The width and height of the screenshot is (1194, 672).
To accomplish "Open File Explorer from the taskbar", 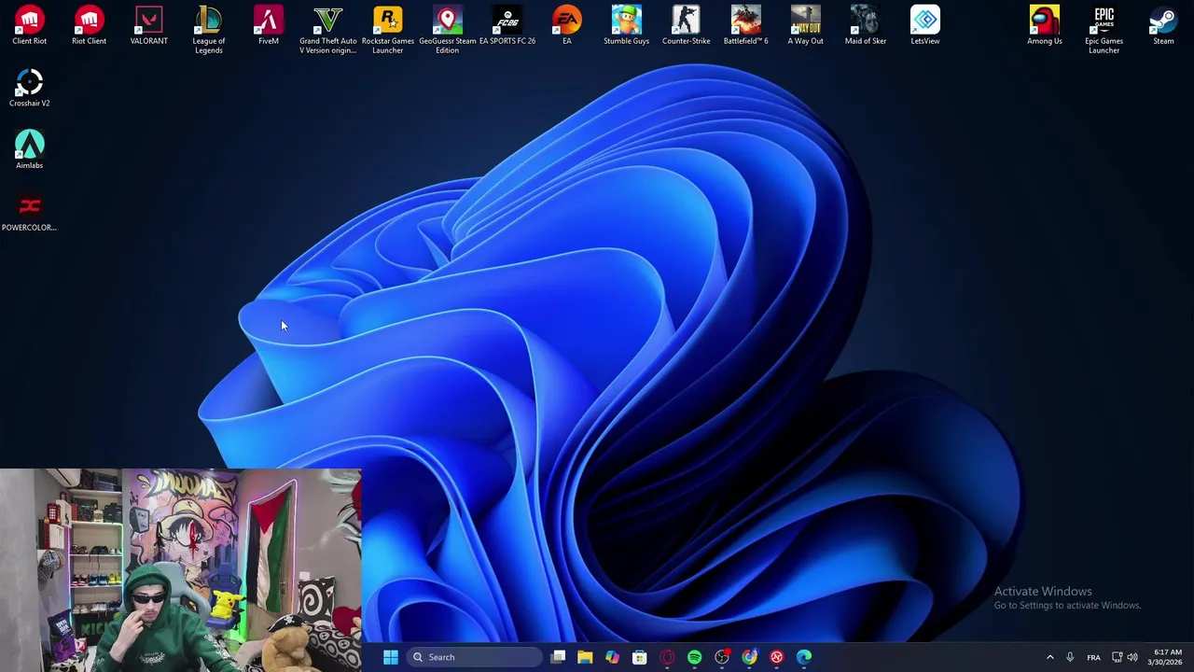I will point(585,657).
